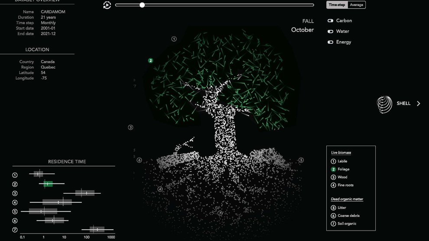Screen dimensions: 429x241
Task: Click the SHELL label link
Action: pos(403,104)
